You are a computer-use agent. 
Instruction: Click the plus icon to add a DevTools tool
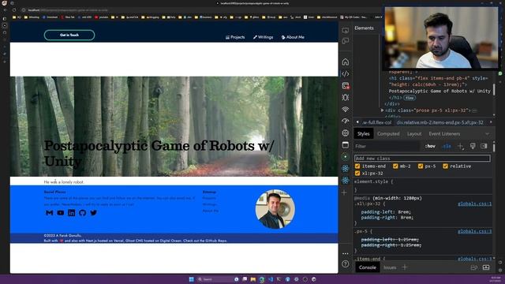[x=344, y=192]
